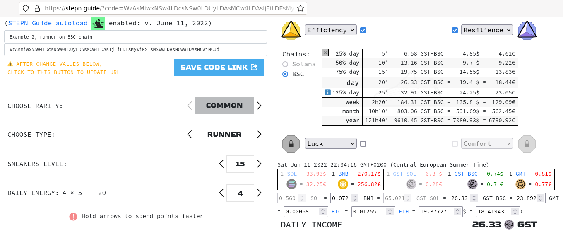Click the euro amount input field
This screenshot has width=563, height=232.
[498, 212]
